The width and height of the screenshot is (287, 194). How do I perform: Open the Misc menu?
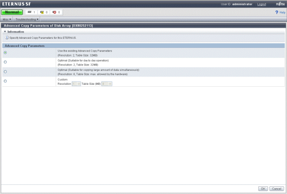[x=7, y=19]
